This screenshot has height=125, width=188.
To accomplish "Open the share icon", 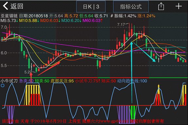I will (161, 6).
